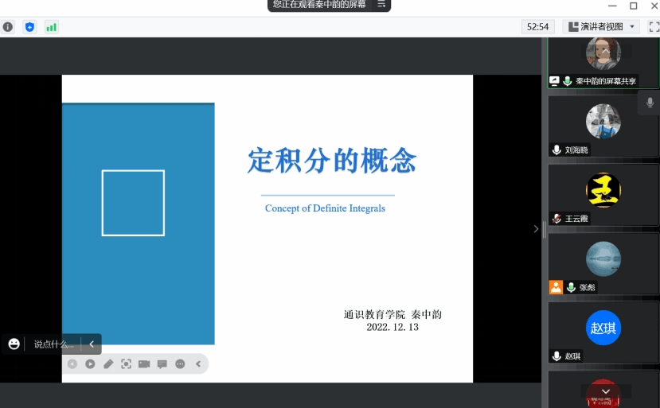Select 张彪's avatar thumbnail
660x408 pixels.
[603, 258]
